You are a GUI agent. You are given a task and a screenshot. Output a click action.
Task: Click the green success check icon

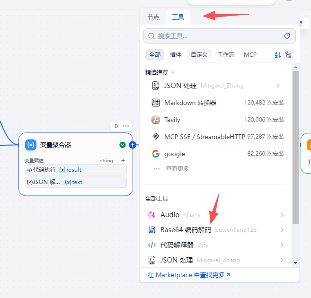(x=123, y=145)
